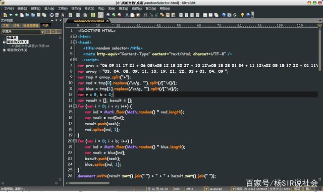
Task: Expand the lower 最近的文件 tree node
Action: pos(4,50)
